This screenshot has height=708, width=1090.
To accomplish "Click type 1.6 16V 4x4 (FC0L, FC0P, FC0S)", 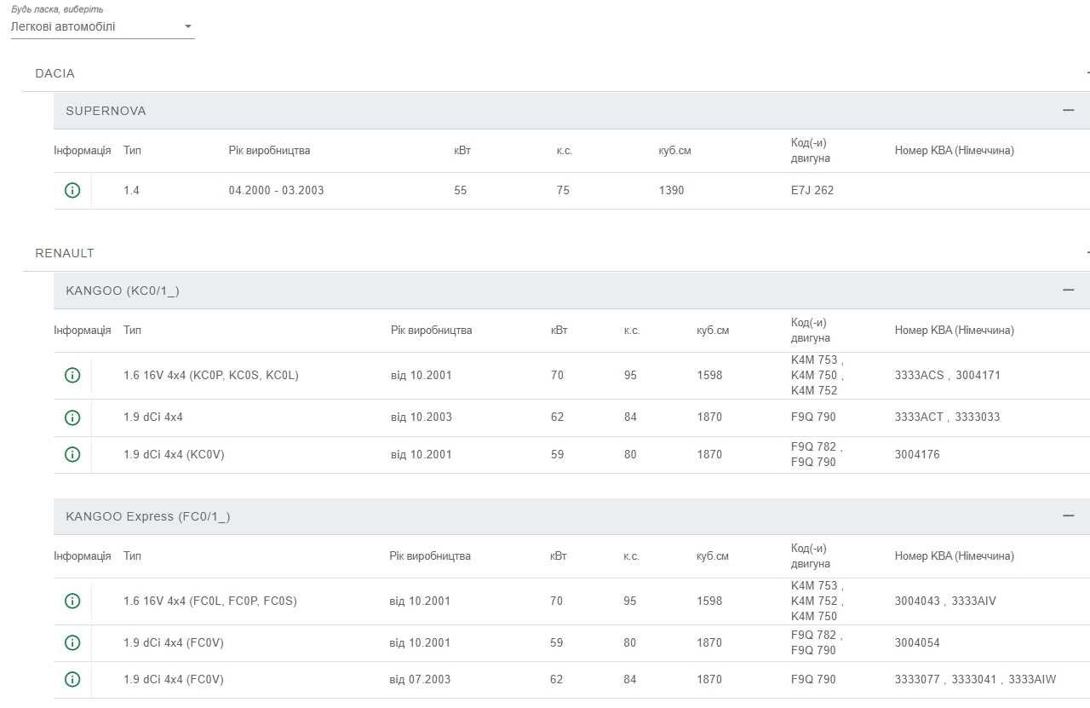I will (x=210, y=601).
